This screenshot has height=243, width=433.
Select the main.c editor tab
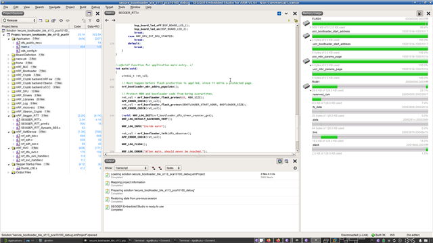[x=110, y=13]
